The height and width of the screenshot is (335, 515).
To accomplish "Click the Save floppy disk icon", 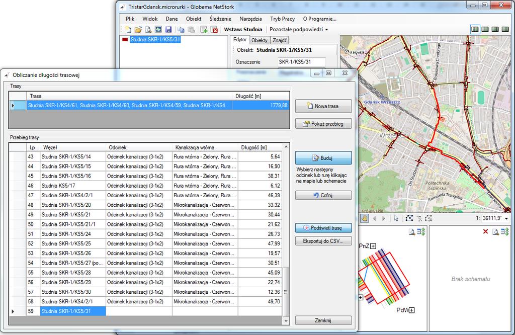I will tap(168, 30).
